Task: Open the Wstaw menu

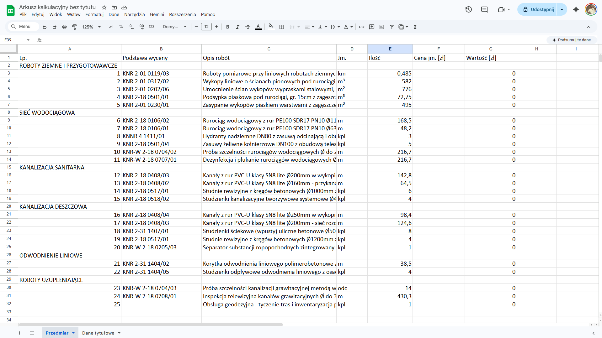Action: click(74, 14)
